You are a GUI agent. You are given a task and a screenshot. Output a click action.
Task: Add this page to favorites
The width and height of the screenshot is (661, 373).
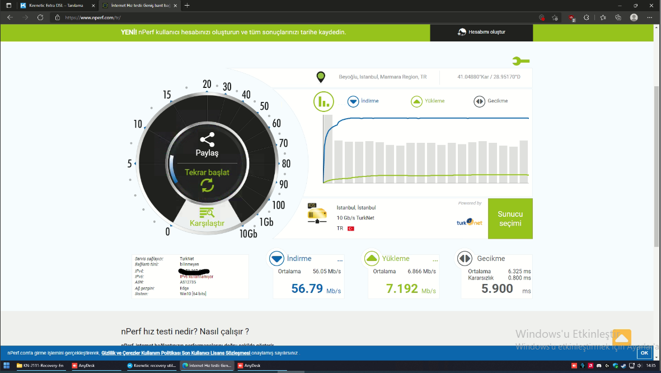555,17
